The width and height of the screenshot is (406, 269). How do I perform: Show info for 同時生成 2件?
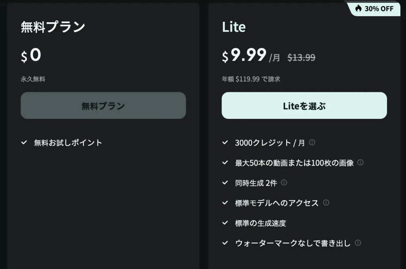(x=284, y=183)
